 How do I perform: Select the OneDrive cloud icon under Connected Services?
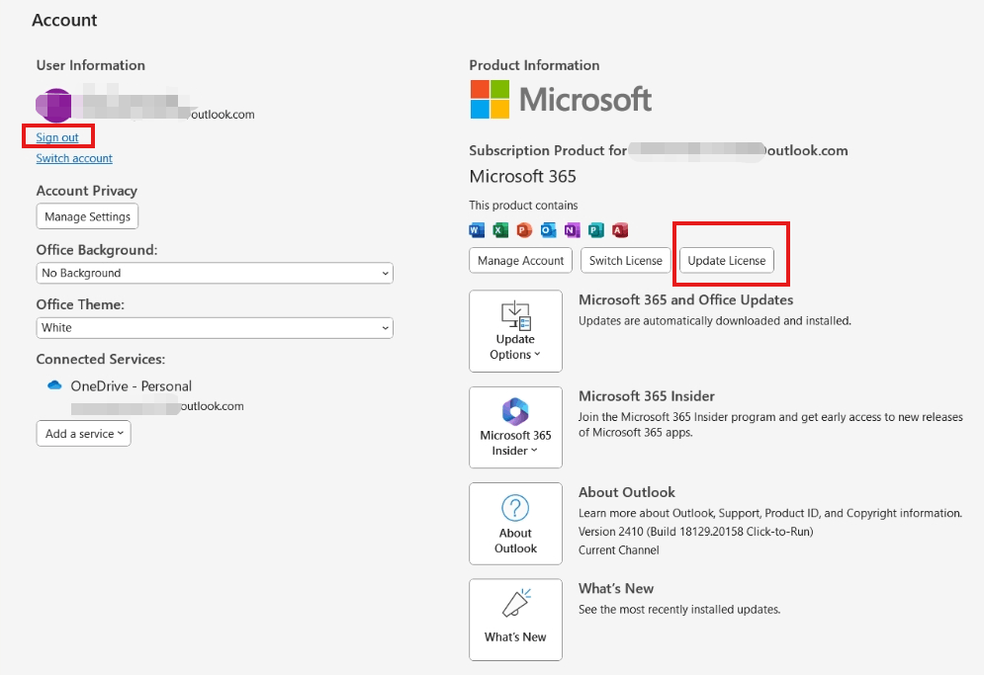54,385
